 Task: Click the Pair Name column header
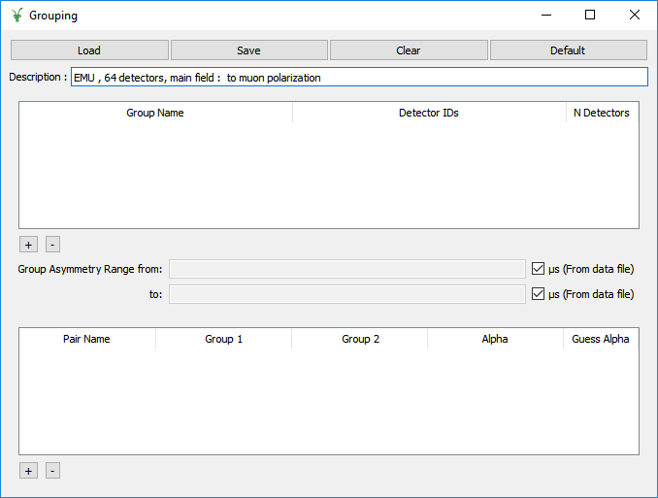(x=86, y=339)
